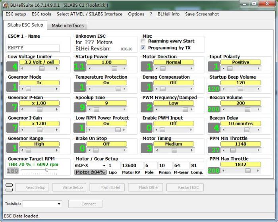Click Governor Mode right scroll arrow
Screen dimensions: 278x222
pos(57,89)
